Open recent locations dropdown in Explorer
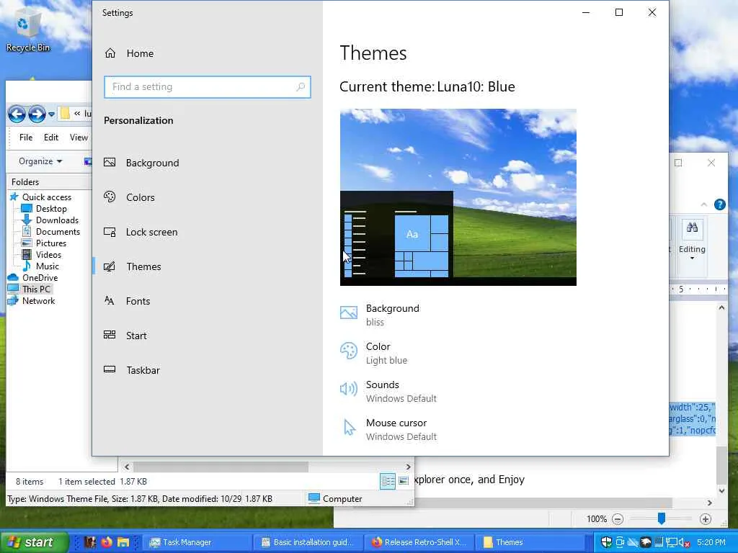Viewport: 738px width, 553px height. pos(51,114)
